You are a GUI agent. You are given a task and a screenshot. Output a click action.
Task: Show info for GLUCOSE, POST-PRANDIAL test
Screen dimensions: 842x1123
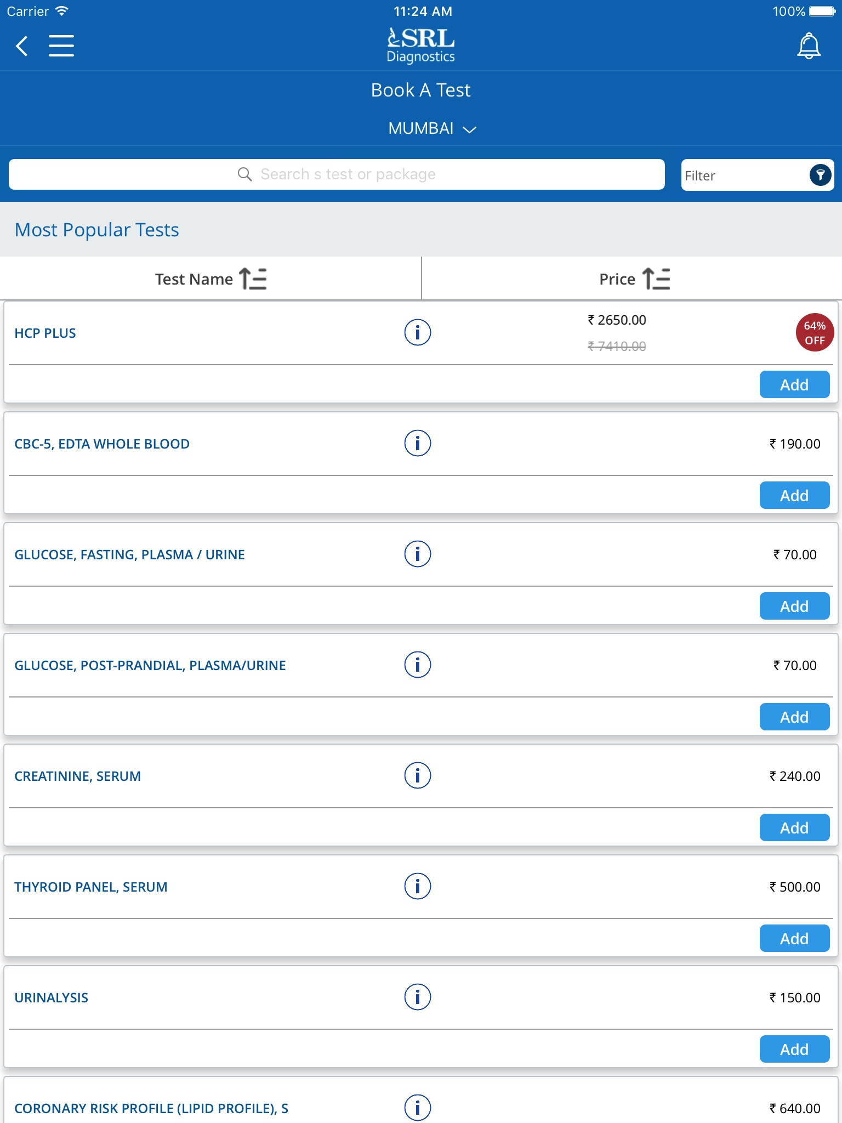pyautogui.click(x=418, y=665)
